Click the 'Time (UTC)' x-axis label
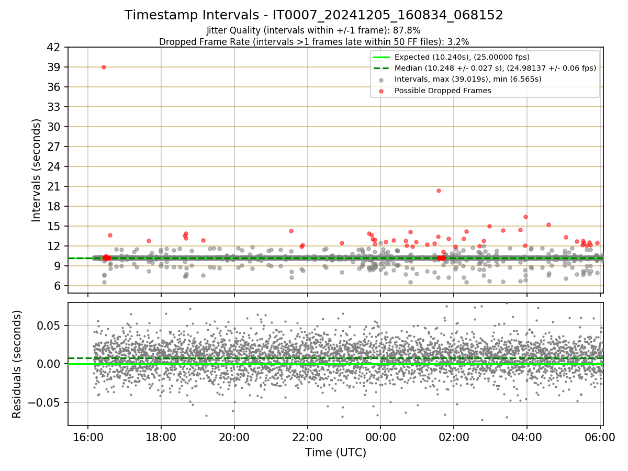The height and width of the screenshot is (471, 628). (x=335, y=452)
